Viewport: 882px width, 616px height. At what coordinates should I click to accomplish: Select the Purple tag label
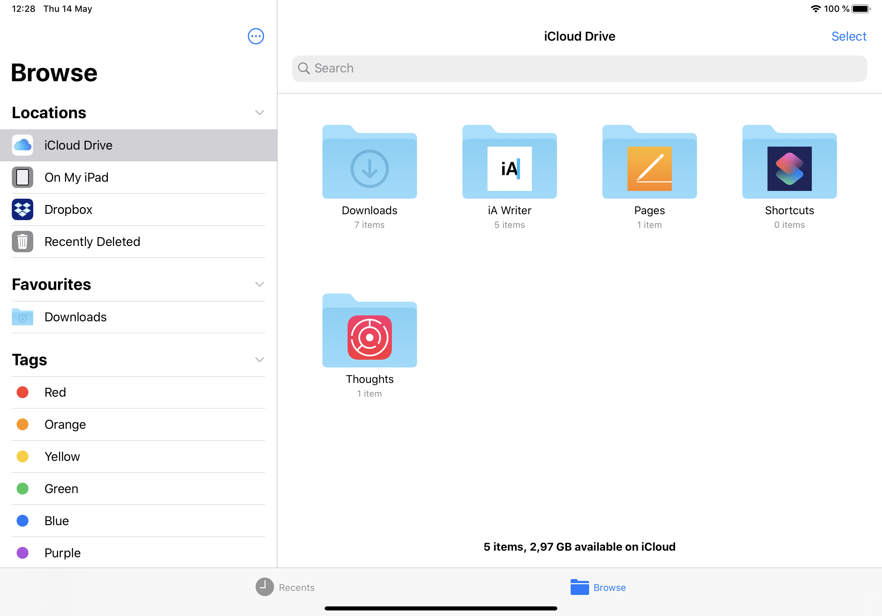click(x=63, y=553)
